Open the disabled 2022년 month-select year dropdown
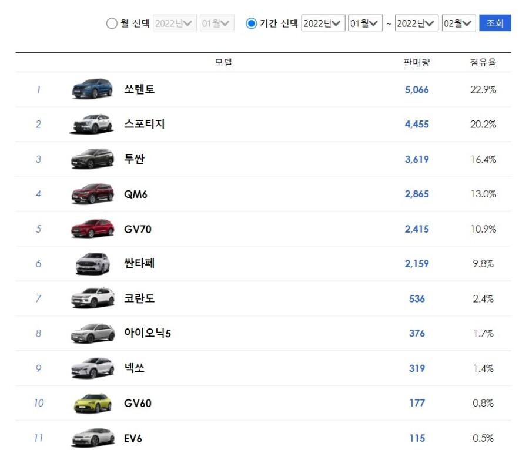529x450 pixels. (175, 23)
